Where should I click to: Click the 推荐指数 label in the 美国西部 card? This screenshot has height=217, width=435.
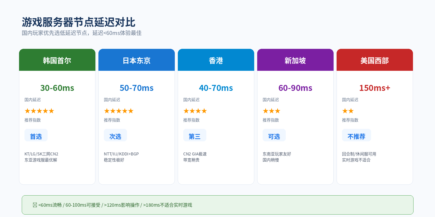(350, 120)
